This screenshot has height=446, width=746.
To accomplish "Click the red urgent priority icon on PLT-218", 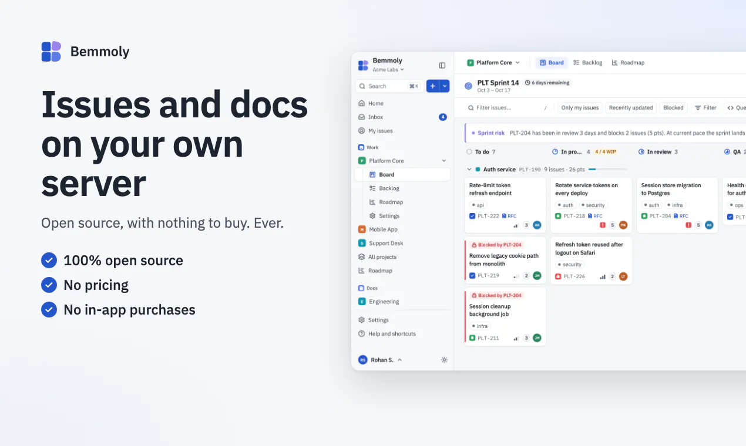I will [x=602, y=225].
